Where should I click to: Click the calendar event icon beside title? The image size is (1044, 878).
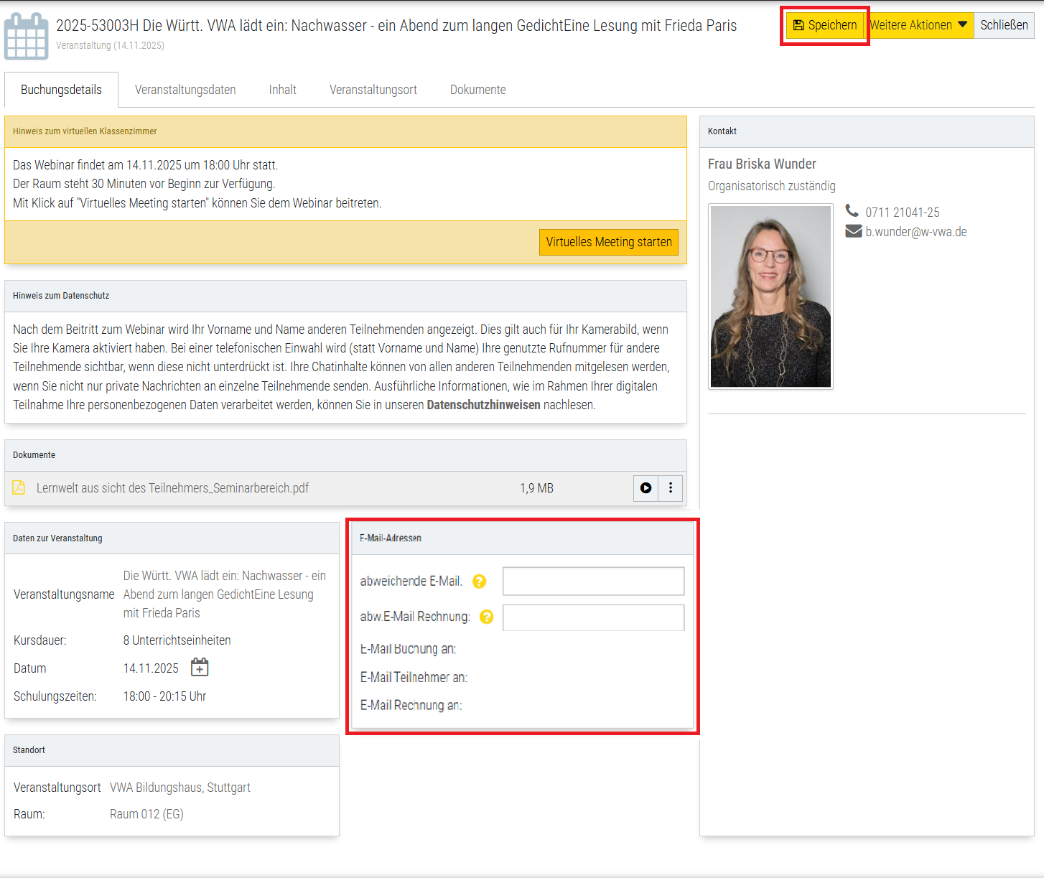point(27,37)
